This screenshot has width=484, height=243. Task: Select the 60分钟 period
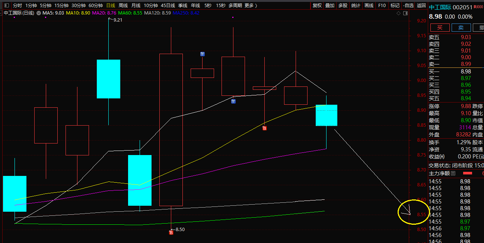pos(96,6)
